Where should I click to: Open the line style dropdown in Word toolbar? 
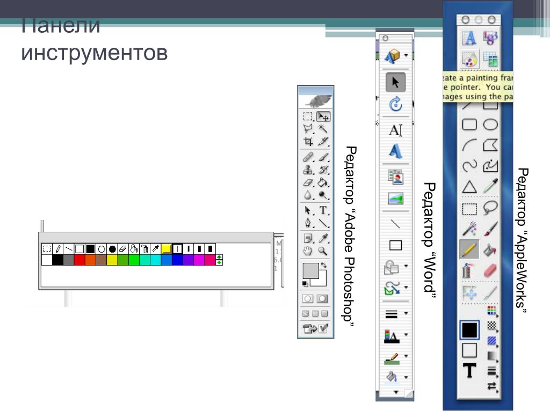point(406,313)
